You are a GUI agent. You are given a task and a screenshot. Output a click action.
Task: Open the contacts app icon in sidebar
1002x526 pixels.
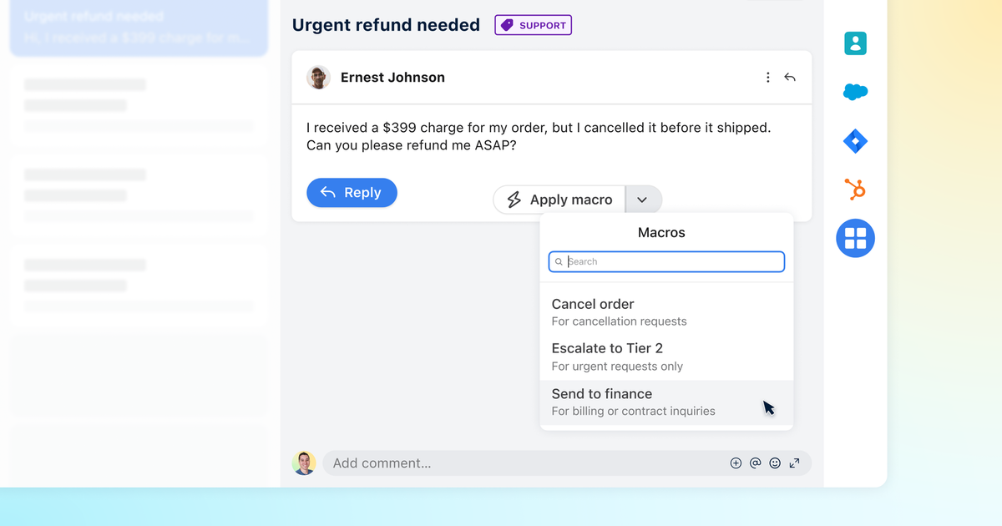point(855,43)
